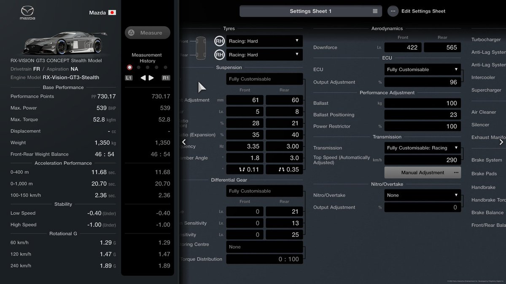Edit rear height adjustment value 60
Screen dimensions: 506x284
click(x=284, y=100)
